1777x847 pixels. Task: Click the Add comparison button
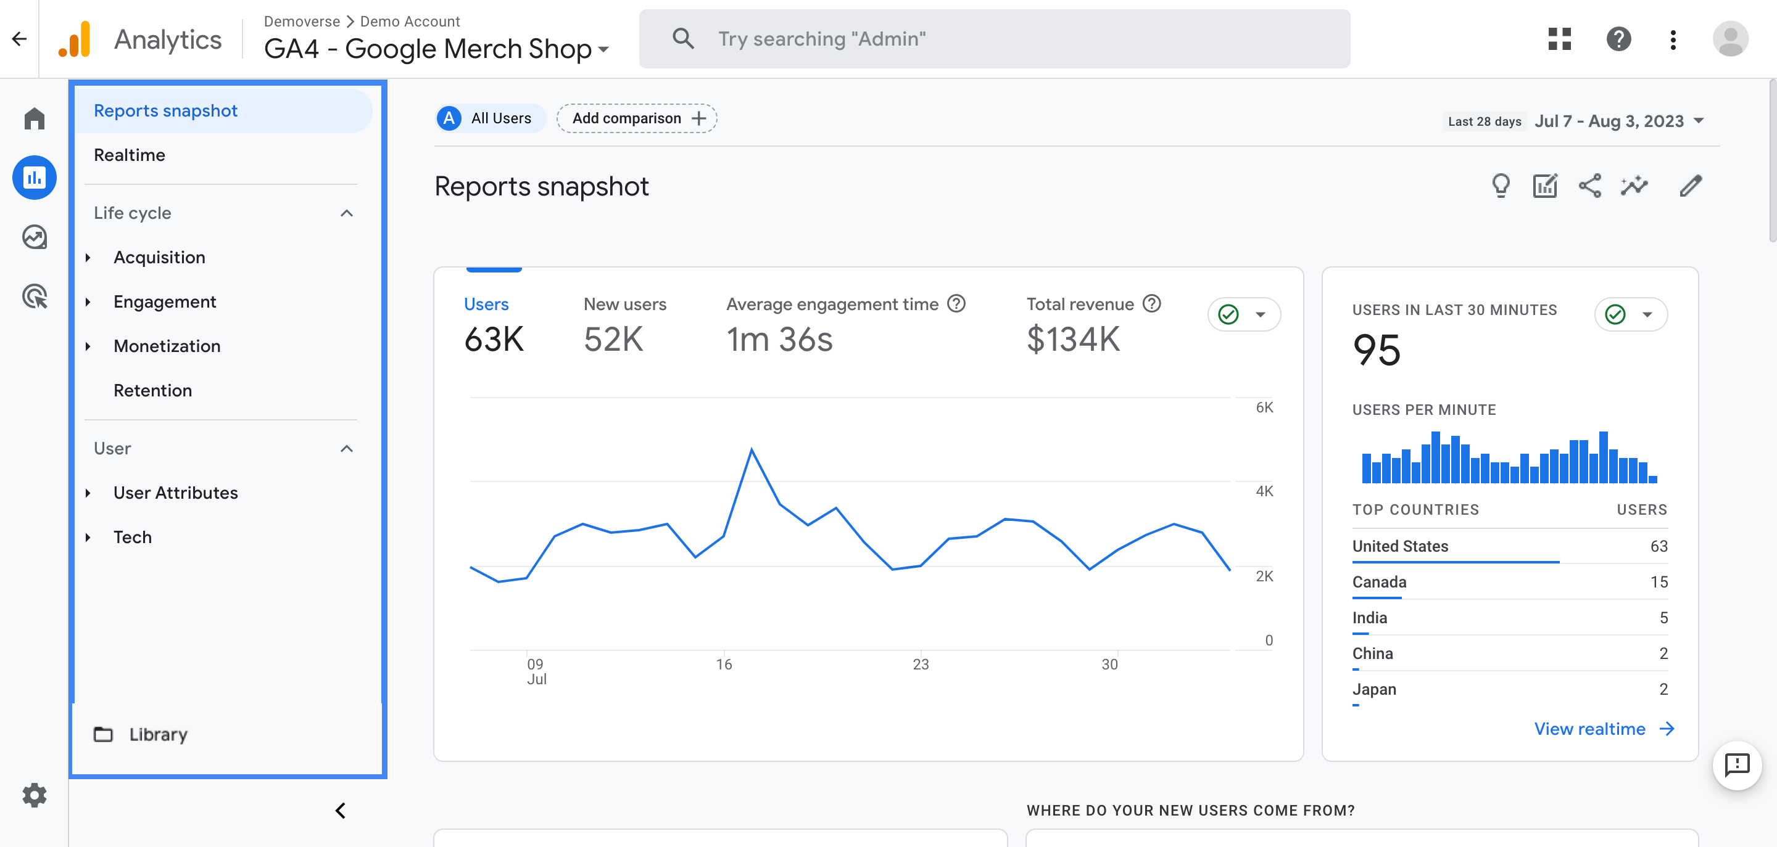(x=637, y=117)
